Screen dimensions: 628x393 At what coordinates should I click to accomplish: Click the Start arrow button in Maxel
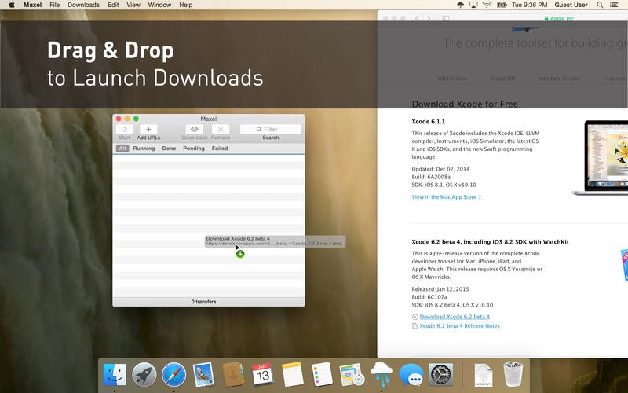(125, 129)
